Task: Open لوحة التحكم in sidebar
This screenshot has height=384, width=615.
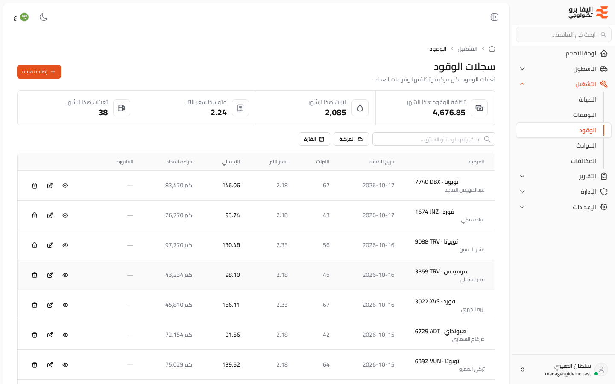Action: [564, 53]
